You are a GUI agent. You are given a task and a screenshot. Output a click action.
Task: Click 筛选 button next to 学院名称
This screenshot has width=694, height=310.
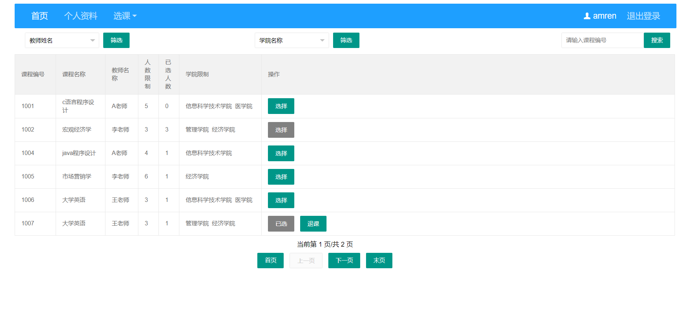coord(346,40)
